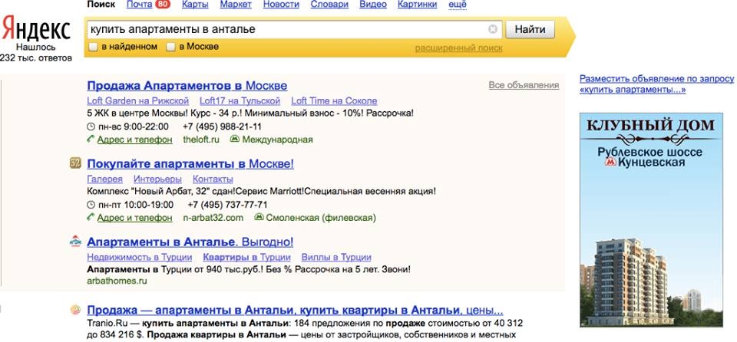Clear the search query with the X icon

tap(493, 30)
